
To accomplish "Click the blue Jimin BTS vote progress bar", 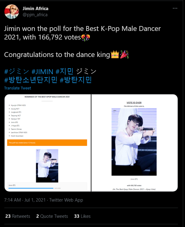I will [31, 188].
